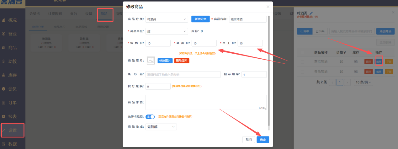Image resolution: width=398 pixels, height=149 pixels.
Task: Select the 商品区域 sub-tab
Action: (82, 27)
